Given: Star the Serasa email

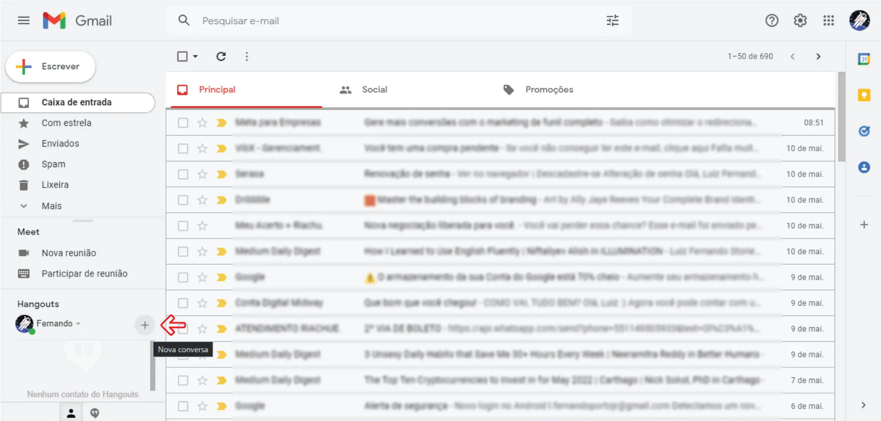Looking at the screenshot, I should [202, 174].
